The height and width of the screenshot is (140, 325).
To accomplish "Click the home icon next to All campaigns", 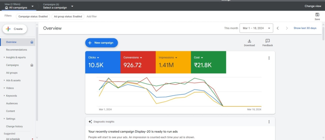I will point(6,8).
